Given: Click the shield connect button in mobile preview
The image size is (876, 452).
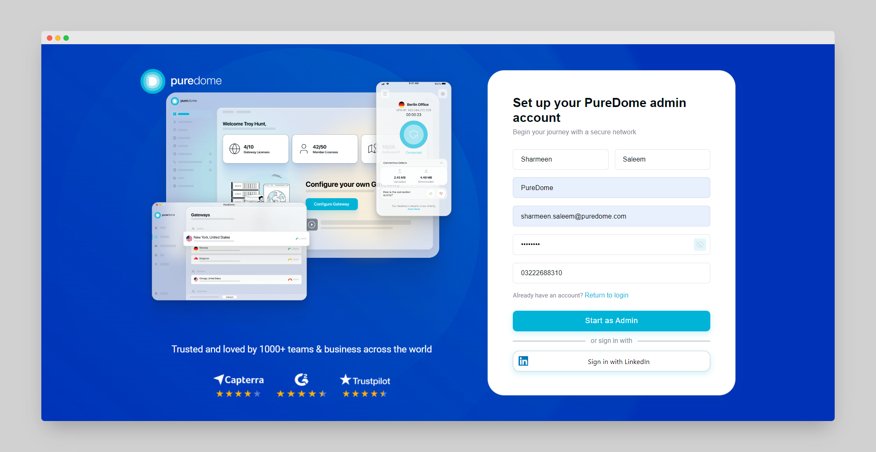Looking at the screenshot, I should pos(414,134).
